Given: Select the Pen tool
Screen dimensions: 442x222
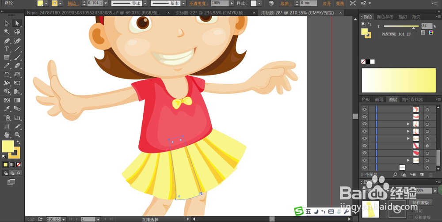Looking at the screenshot, I should click(7, 41).
